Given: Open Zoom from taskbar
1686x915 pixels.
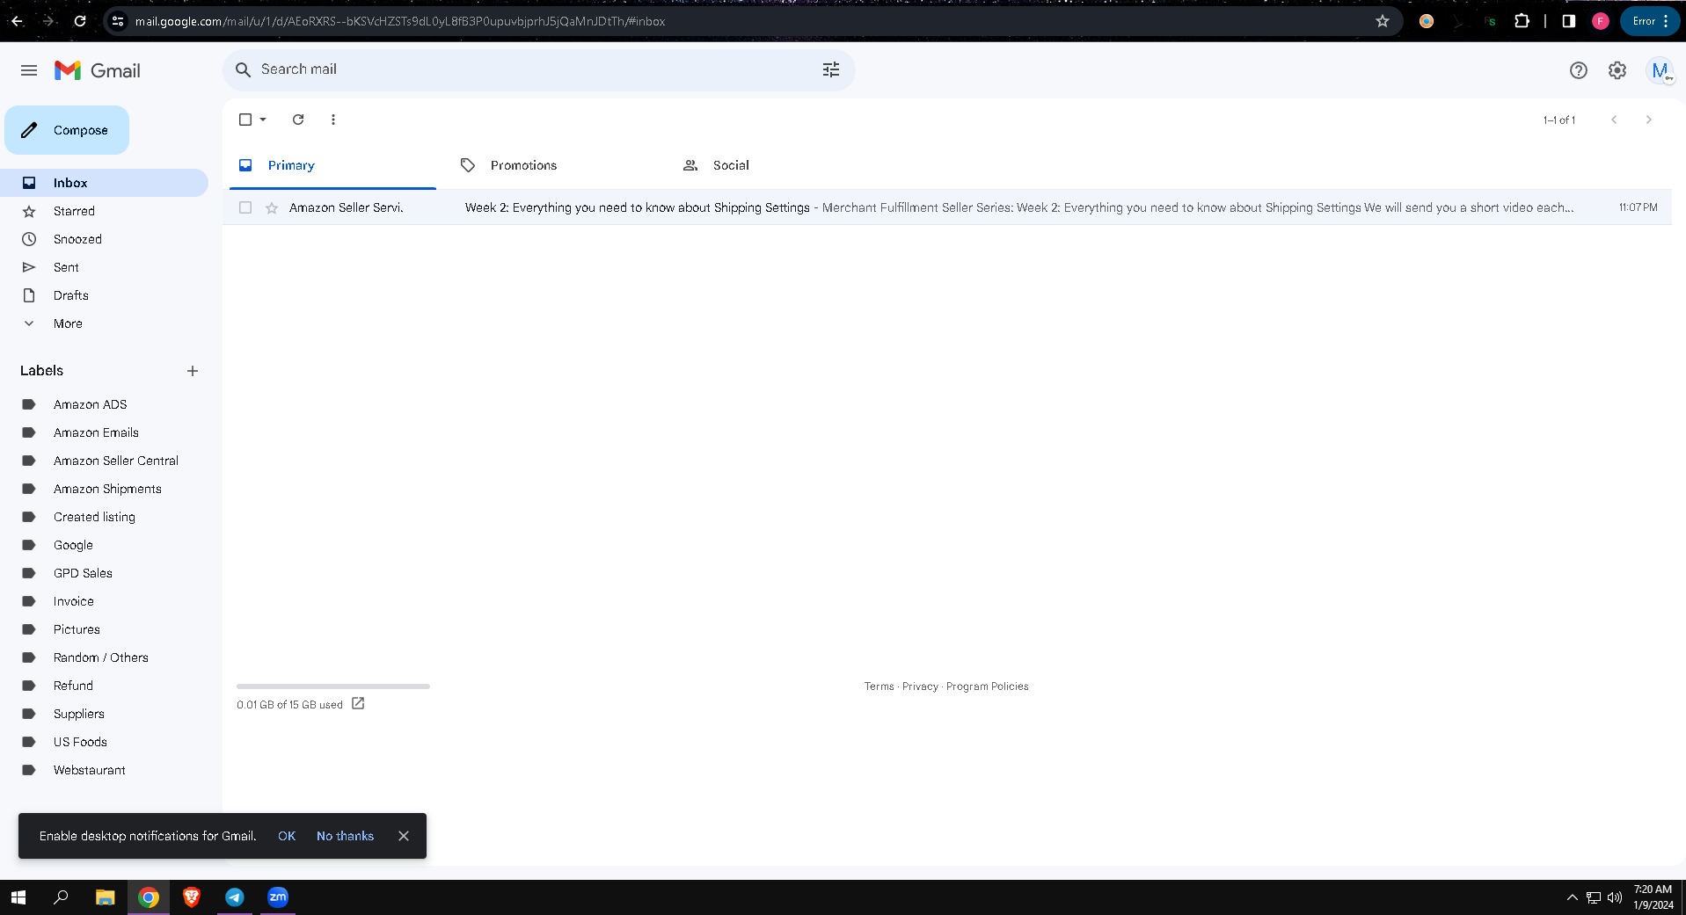Looking at the screenshot, I should 278,897.
